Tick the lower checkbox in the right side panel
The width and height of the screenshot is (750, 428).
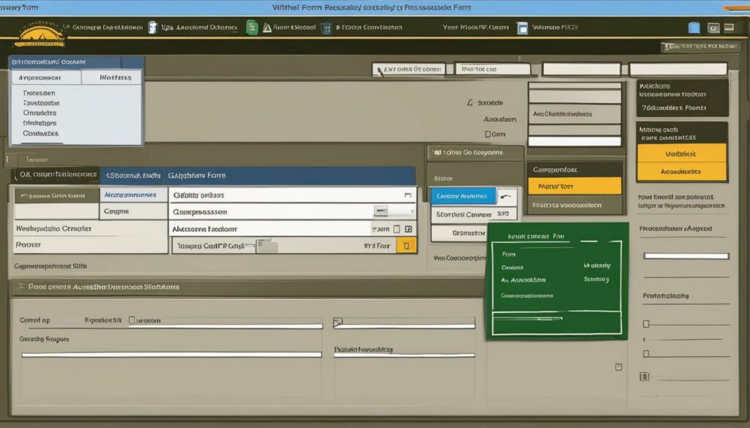tap(646, 354)
